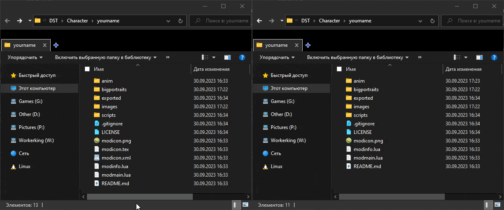Select the Linux item in the left sidebar
Image resolution: width=504 pixels, height=210 pixels.
pyautogui.click(x=25, y=166)
